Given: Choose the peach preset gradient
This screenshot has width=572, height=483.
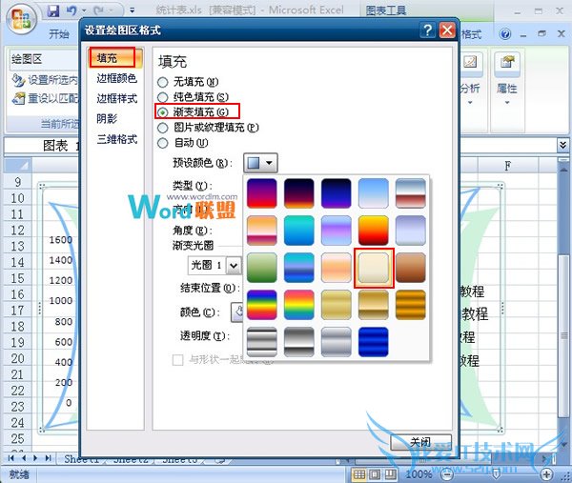Looking at the screenshot, I should tap(337, 268).
